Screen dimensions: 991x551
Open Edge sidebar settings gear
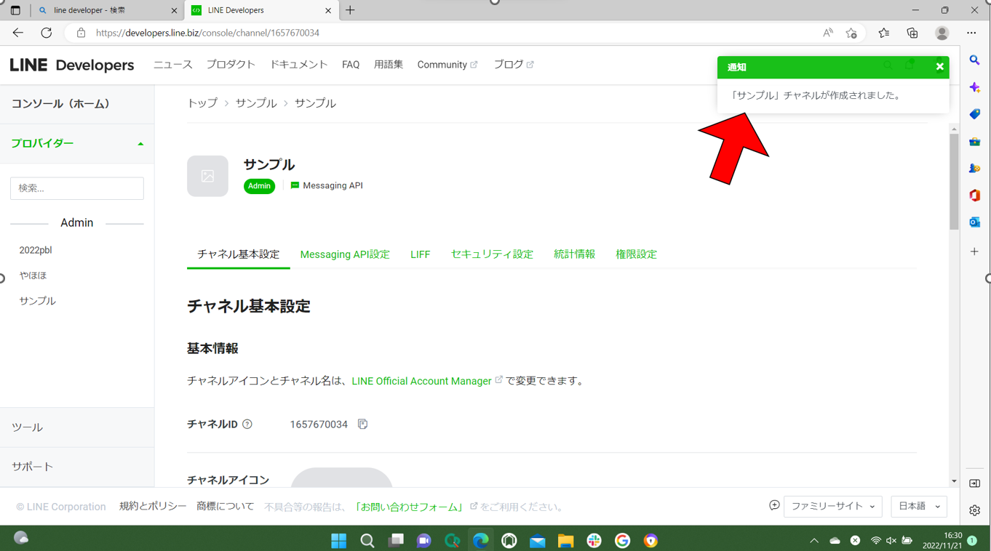pos(975,511)
